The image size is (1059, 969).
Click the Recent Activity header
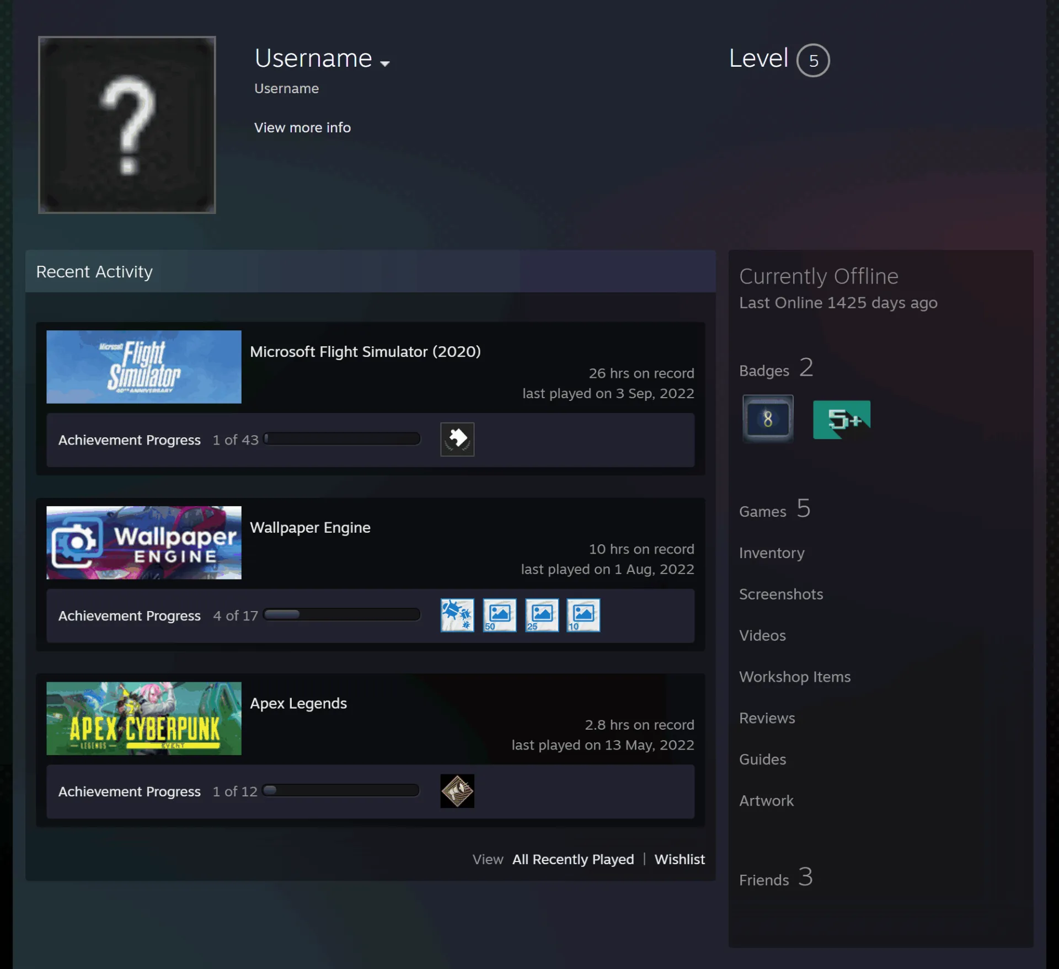(x=371, y=271)
